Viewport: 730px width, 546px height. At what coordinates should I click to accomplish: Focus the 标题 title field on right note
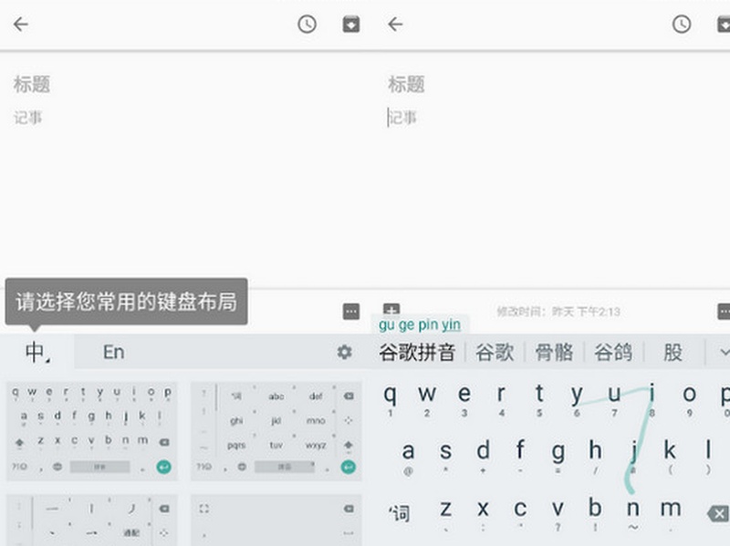406,84
